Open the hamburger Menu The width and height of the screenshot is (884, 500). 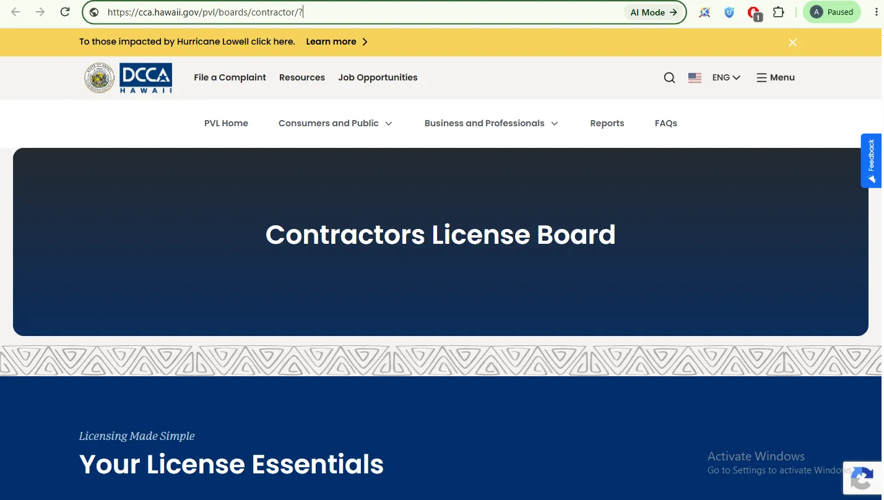tap(776, 77)
